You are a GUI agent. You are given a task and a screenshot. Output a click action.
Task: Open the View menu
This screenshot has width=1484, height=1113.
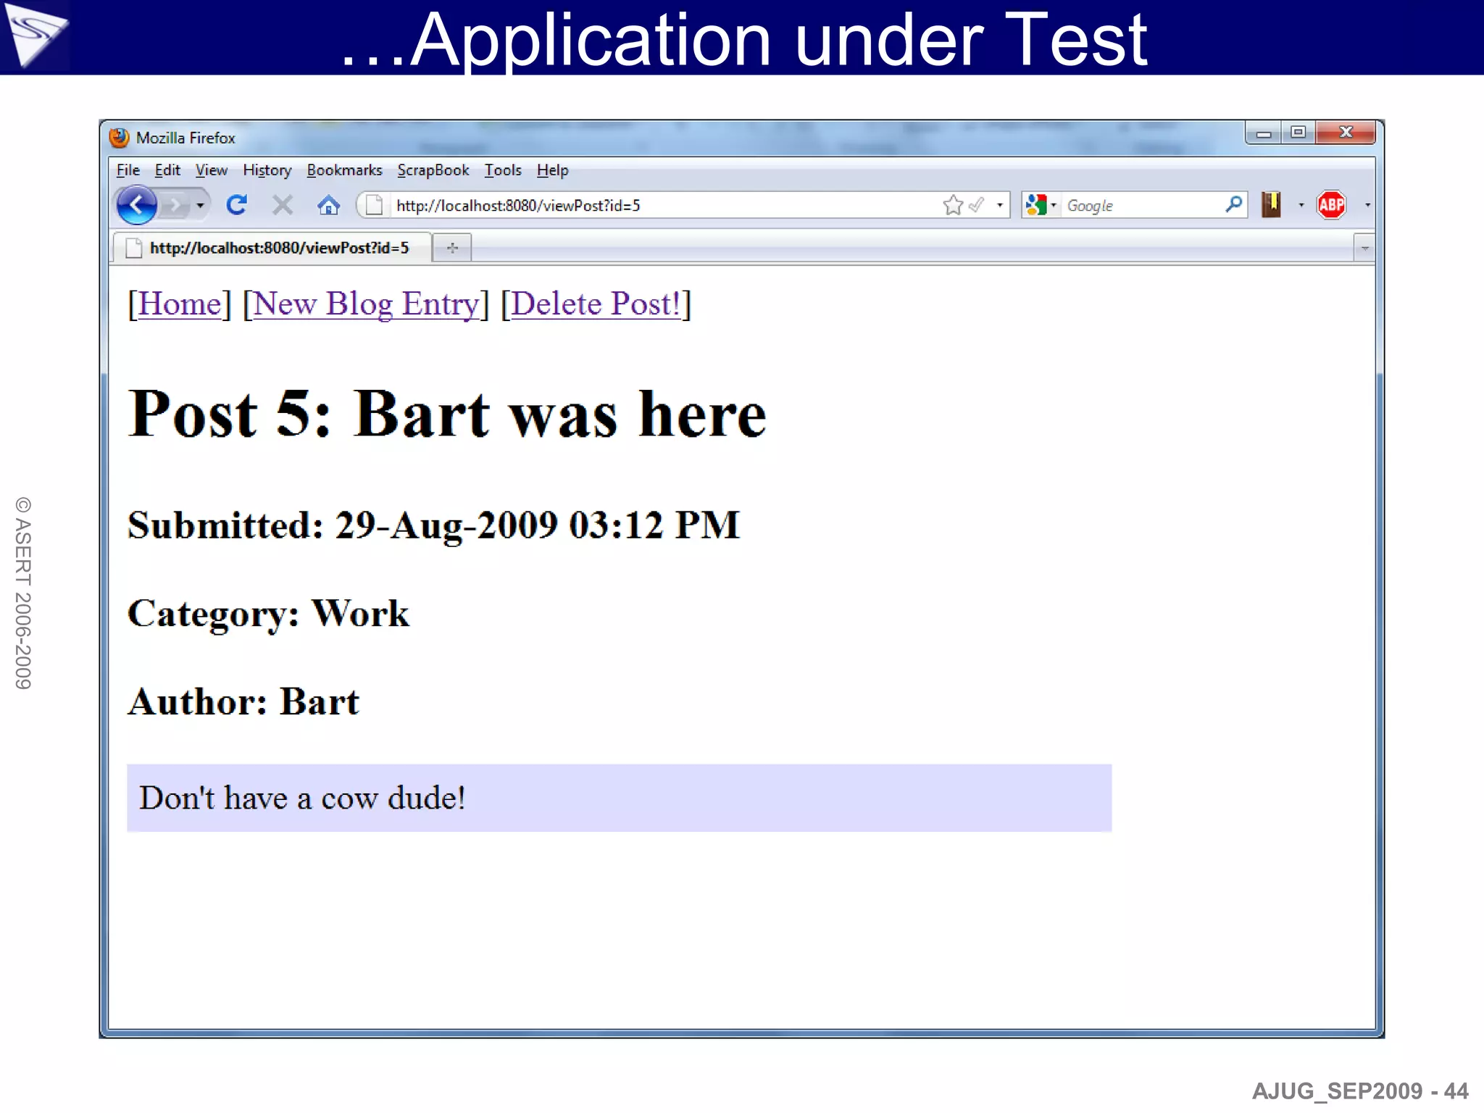pos(212,170)
